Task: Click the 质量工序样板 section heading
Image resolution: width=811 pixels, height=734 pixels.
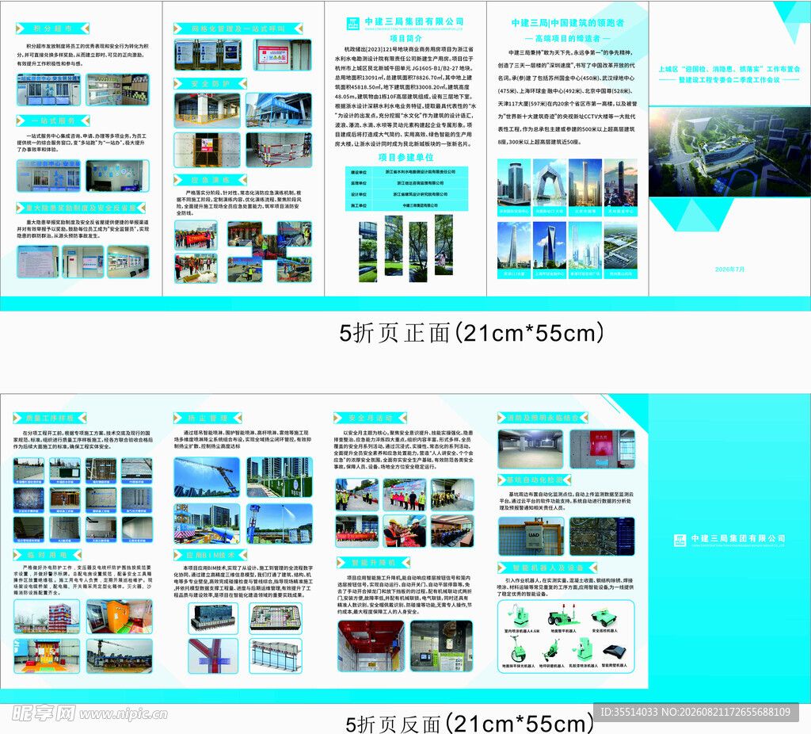Action: tap(49, 418)
